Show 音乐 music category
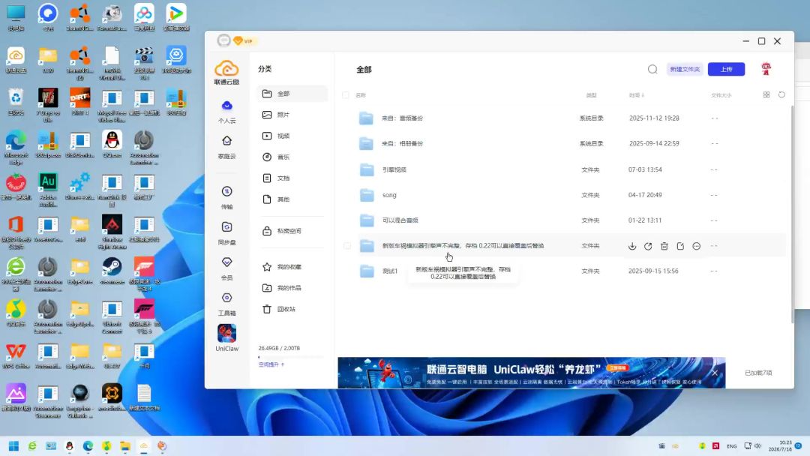Viewport: 810px width, 456px height. pos(292,157)
